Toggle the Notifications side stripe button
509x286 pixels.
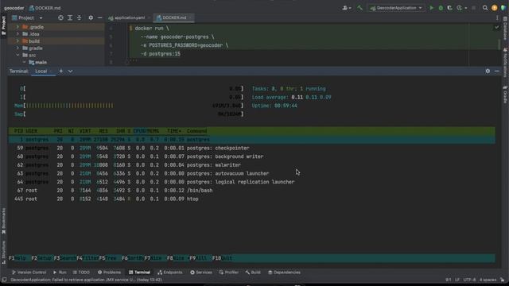tap(505, 63)
